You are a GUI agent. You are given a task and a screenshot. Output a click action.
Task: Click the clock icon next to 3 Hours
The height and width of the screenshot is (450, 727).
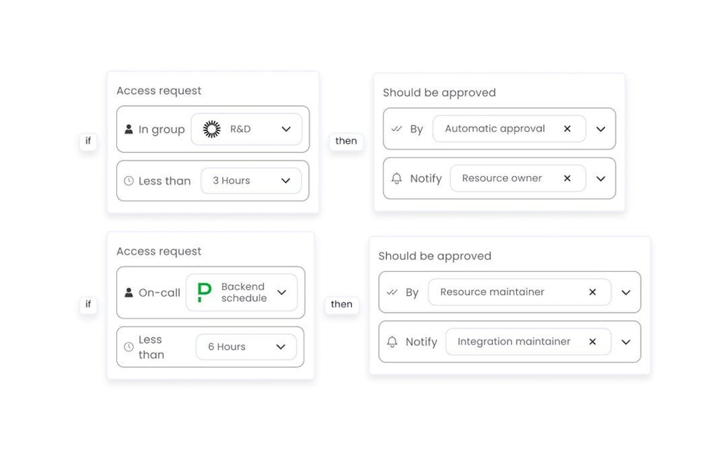click(129, 181)
